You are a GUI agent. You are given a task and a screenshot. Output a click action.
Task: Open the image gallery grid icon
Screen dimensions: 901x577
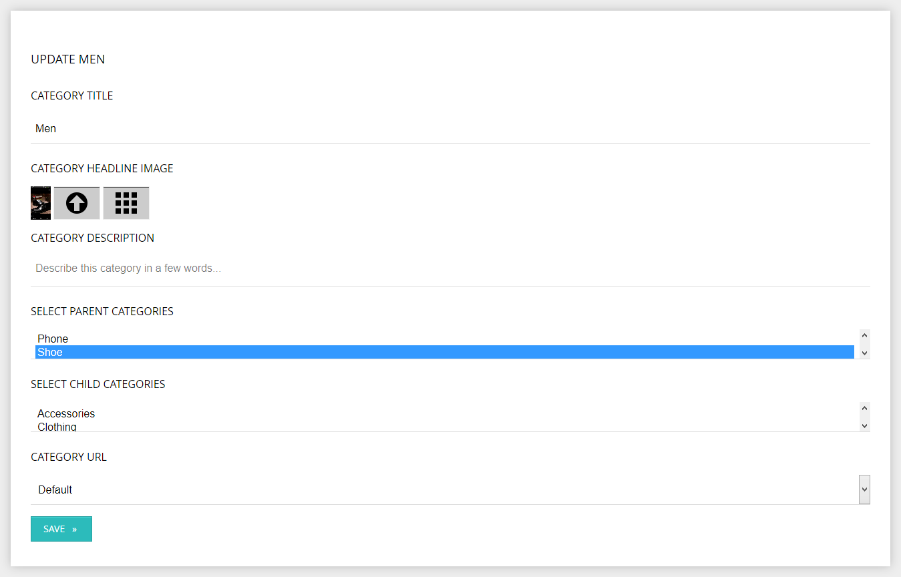pyautogui.click(x=126, y=203)
